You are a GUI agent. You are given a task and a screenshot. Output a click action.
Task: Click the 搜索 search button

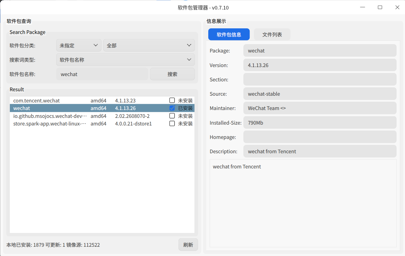click(x=172, y=74)
